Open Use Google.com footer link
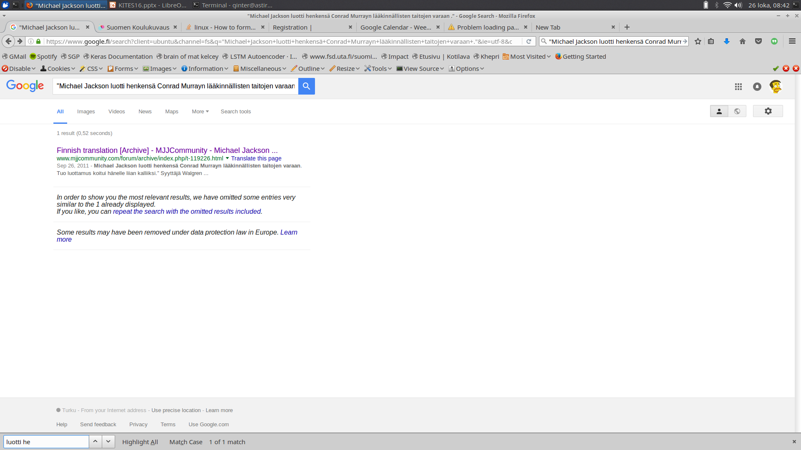The image size is (801, 450). click(x=209, y=424)
